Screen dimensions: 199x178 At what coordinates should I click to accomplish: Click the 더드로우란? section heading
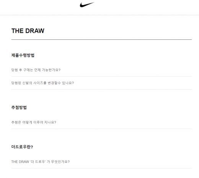[x=22, y=147]
